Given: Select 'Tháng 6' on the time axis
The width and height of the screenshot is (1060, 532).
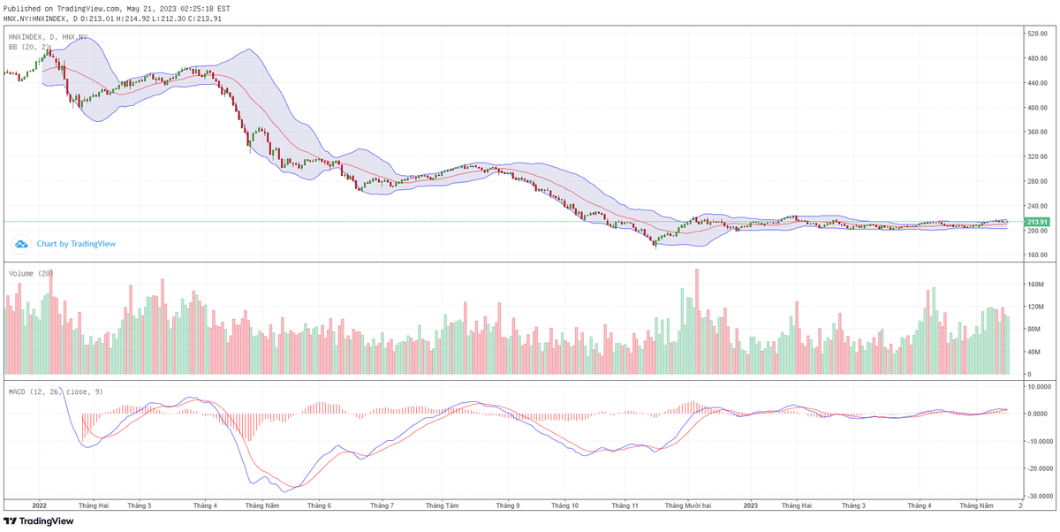Looking at the screenshot, I should 318,505.
